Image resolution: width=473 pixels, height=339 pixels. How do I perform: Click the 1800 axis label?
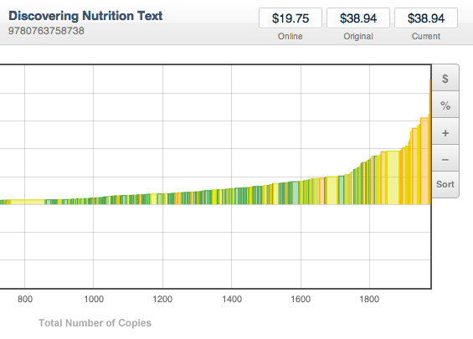pos(369,299)
